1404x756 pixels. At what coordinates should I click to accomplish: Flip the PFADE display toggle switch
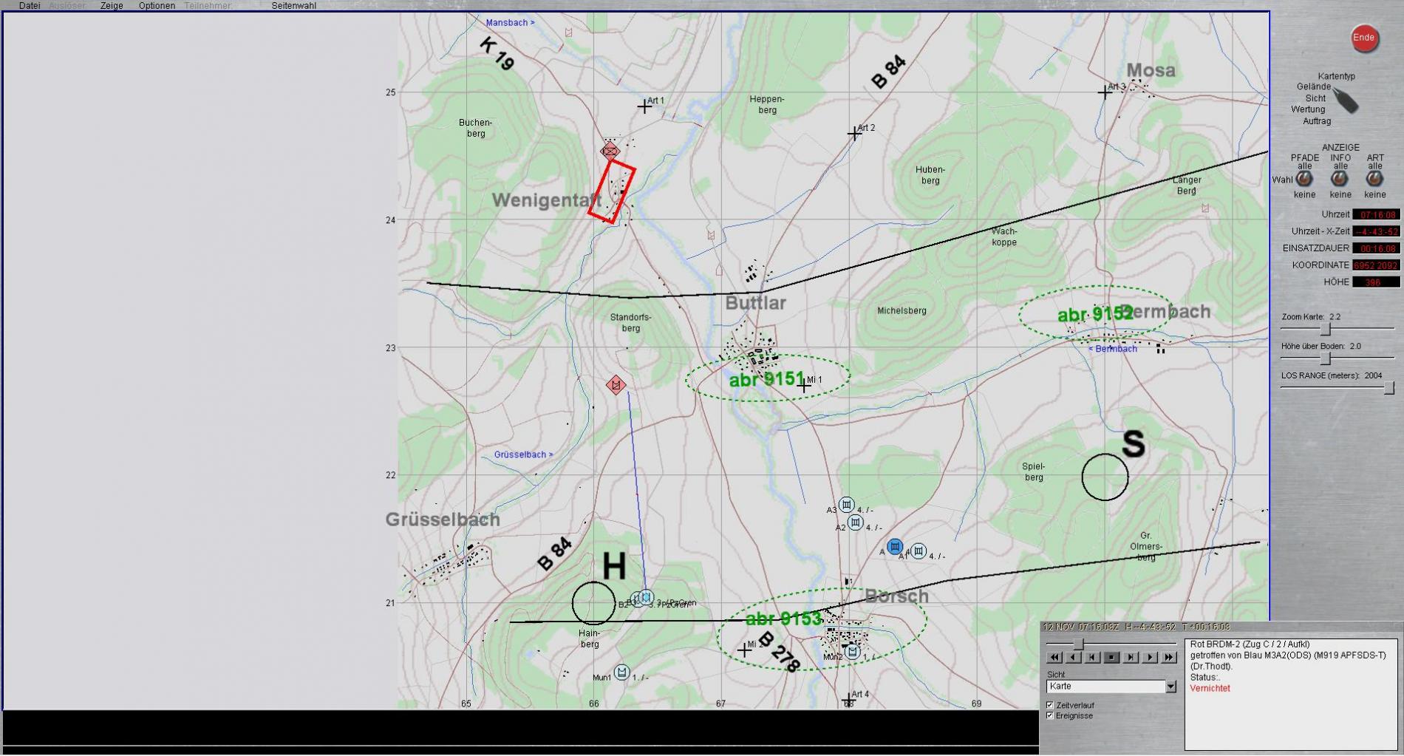coord(1304,179)
